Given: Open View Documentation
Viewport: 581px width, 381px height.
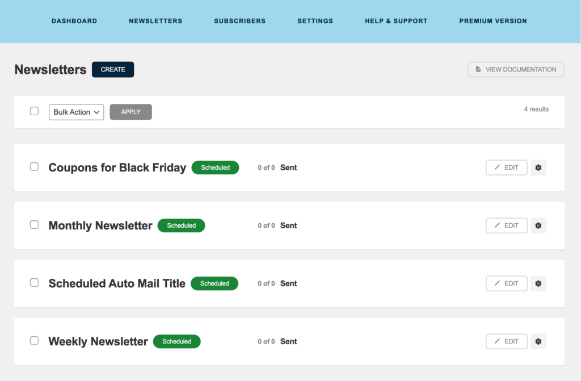Looking at the screenshot, I should coord(516,69).
